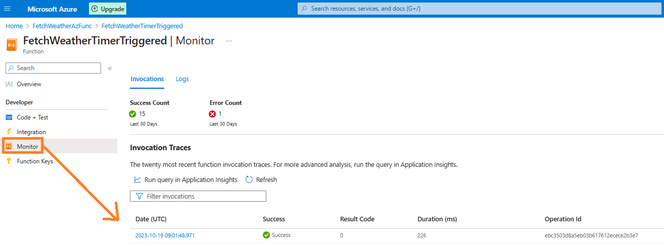Click the Filter invocations field
This screenshot has height=246, width=664.
click(x=198, y=196)
